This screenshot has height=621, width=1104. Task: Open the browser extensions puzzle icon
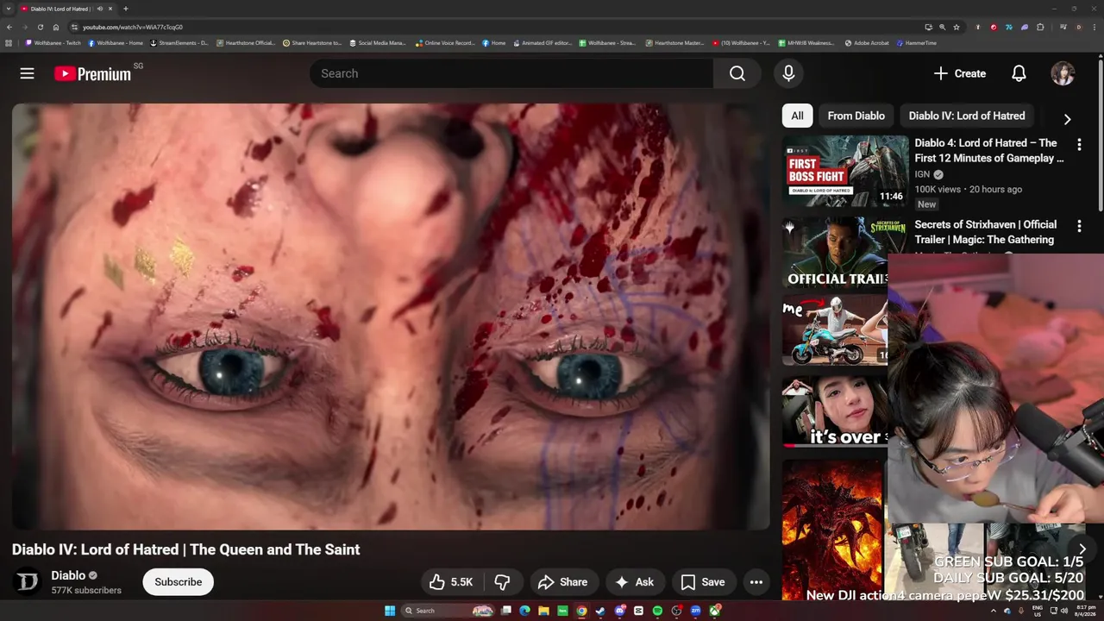pyautogui.click(x=1040, y=27)
